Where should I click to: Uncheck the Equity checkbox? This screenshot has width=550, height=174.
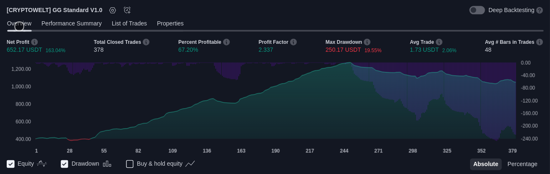(x=11, y=164)
